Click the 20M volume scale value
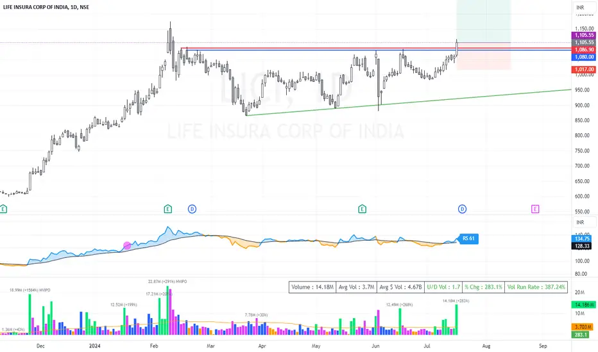 tap(579, 292)
